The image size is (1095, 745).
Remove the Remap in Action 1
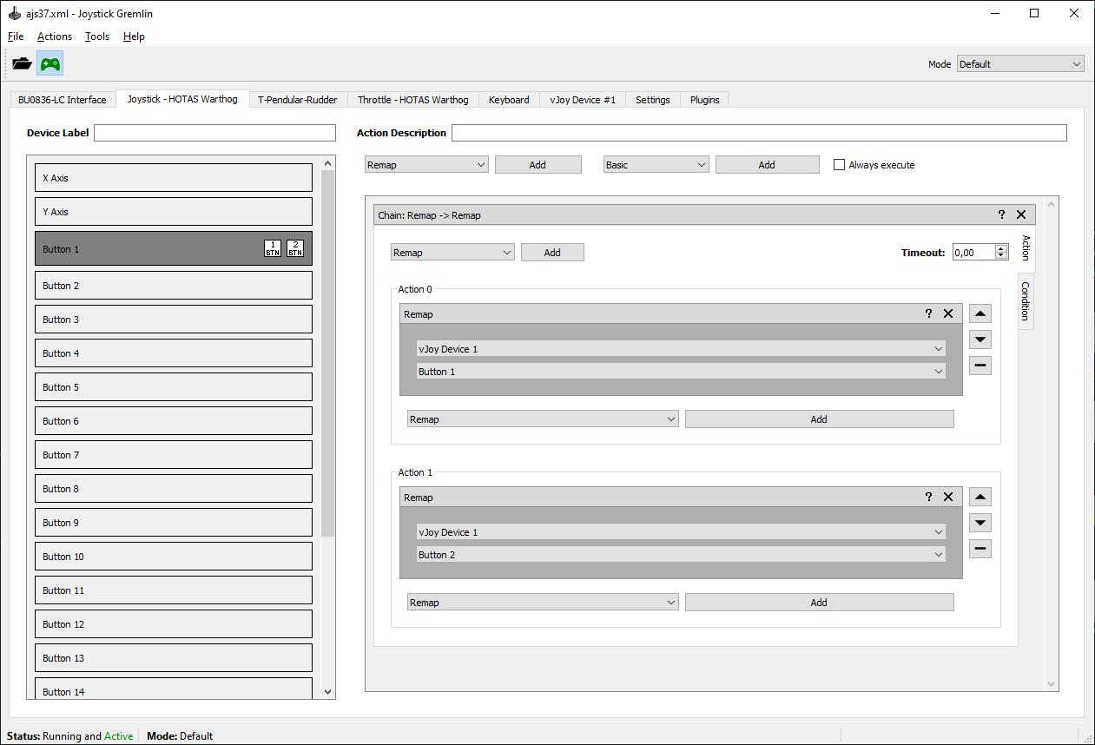(x=948, y=497)
